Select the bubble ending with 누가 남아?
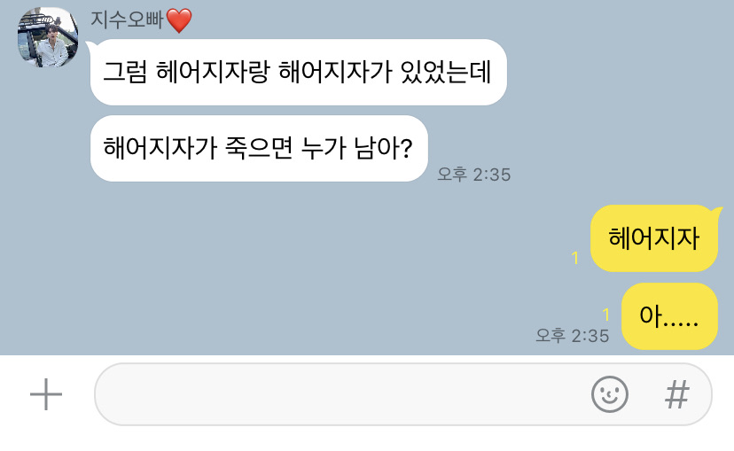The width and height of the screenshot is (734, 451). [x=259, y=148]
